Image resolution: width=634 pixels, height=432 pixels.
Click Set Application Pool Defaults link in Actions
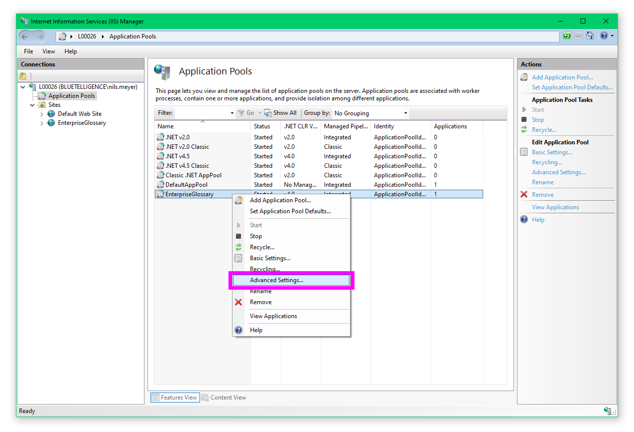coord(572,87)
